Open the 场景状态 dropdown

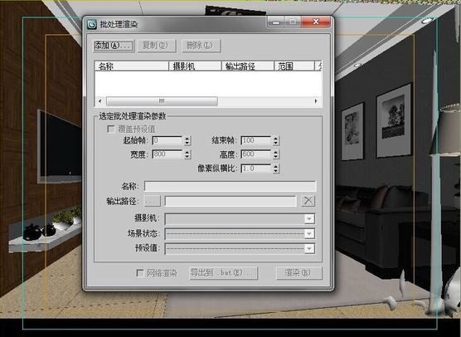(240, 234)
